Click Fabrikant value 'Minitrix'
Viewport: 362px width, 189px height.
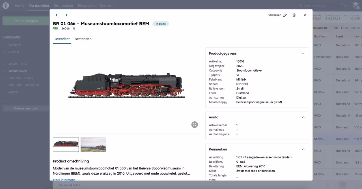(x=242, y=80)
